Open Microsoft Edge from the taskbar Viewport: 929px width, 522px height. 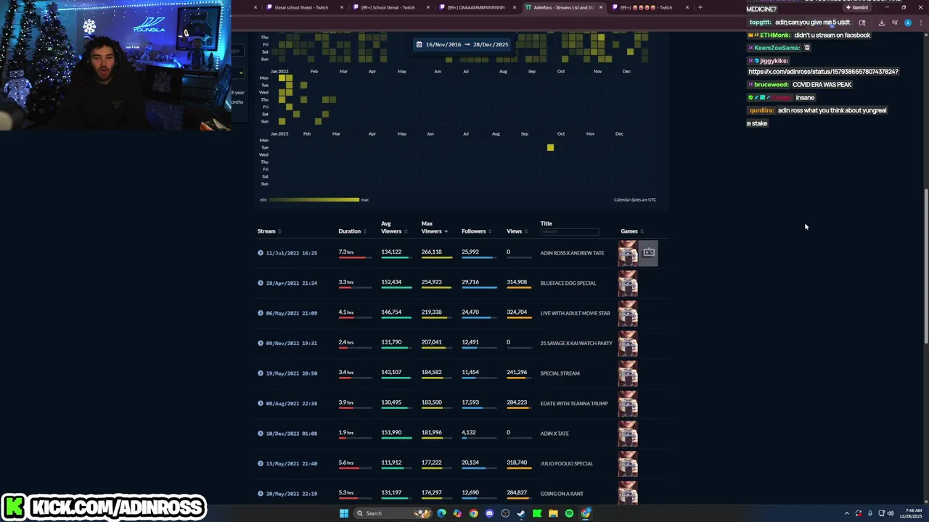point(441,513)
